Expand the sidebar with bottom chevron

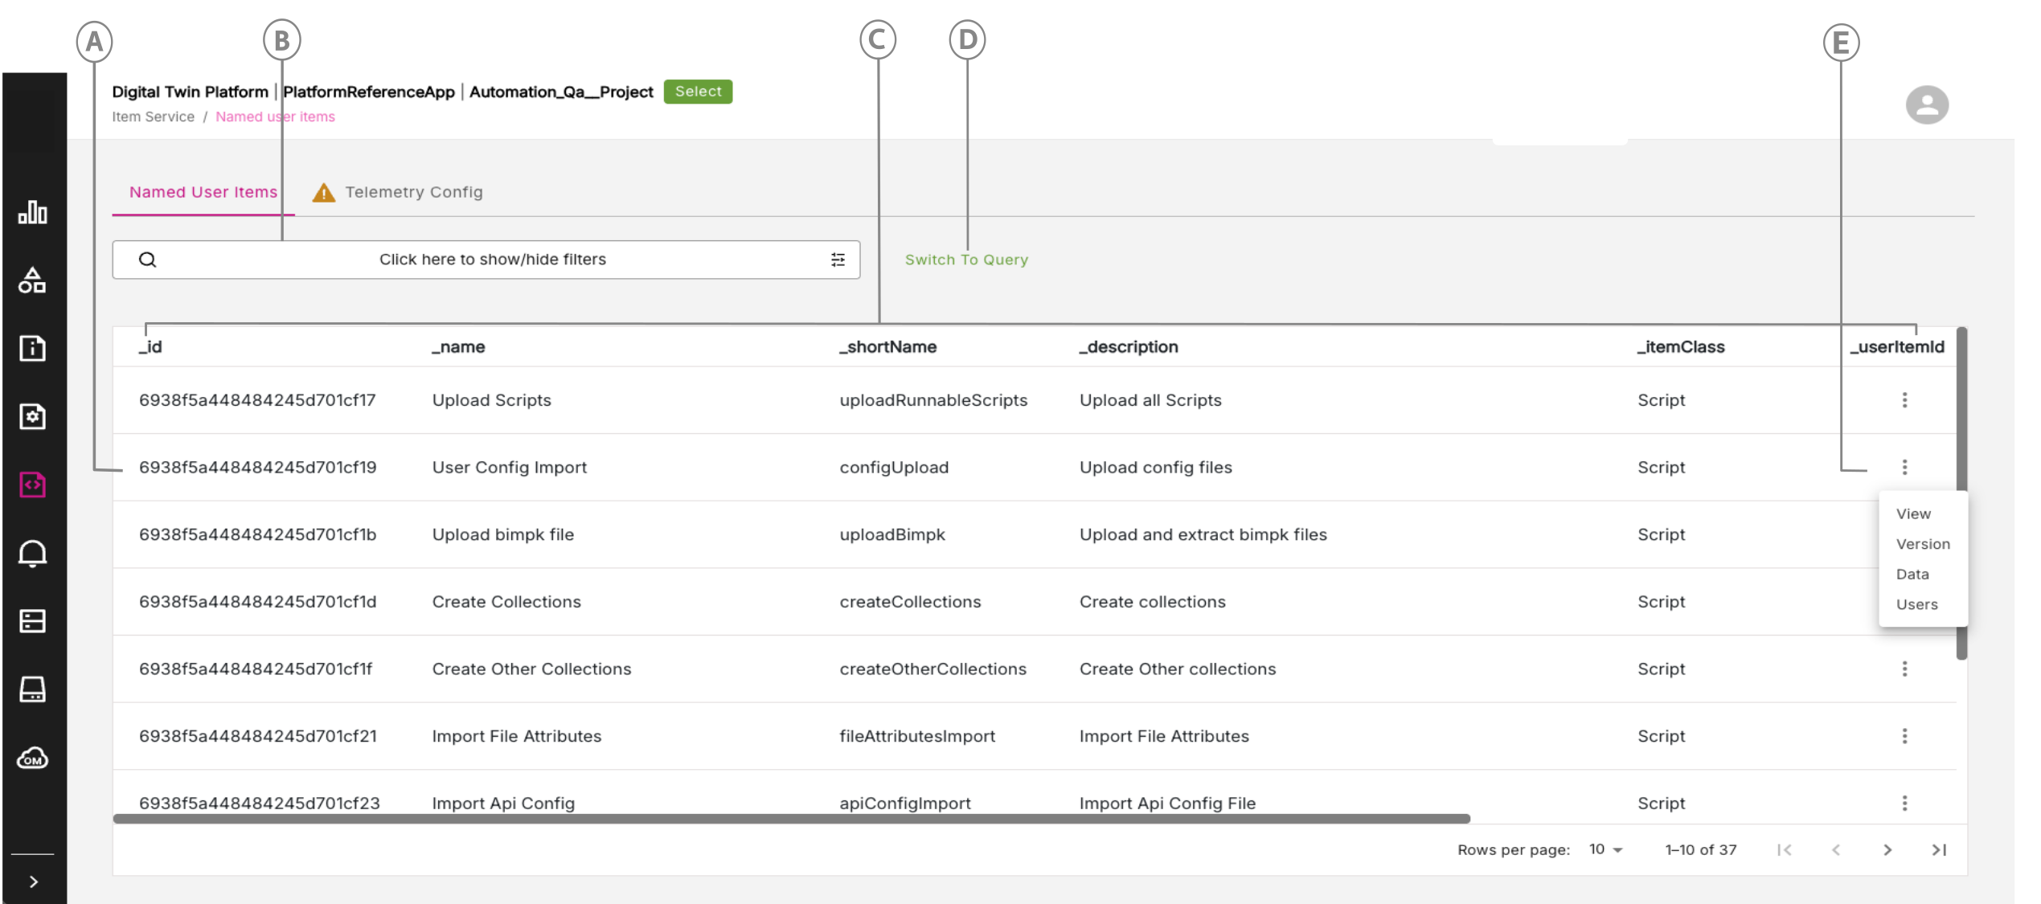click(x=33, y=882)
